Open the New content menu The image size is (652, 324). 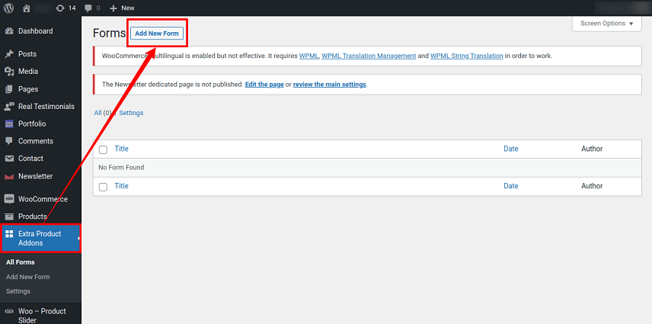pos(122,8)
